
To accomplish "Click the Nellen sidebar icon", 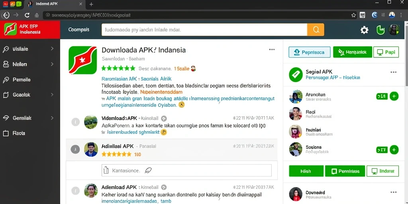I will click(6, 64).
